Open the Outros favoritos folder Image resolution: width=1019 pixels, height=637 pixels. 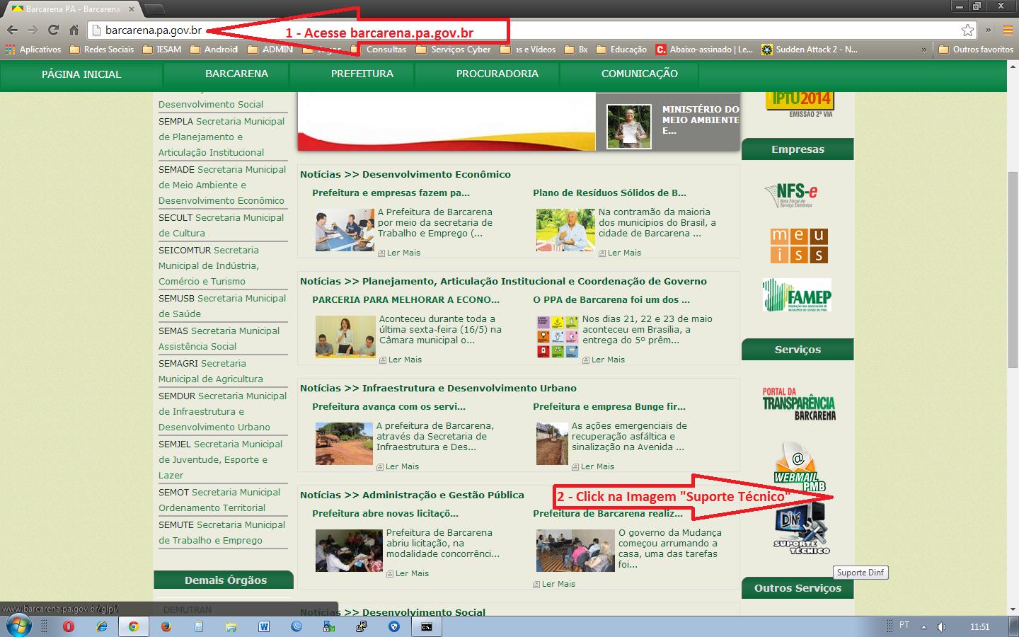tap(976, 50)
